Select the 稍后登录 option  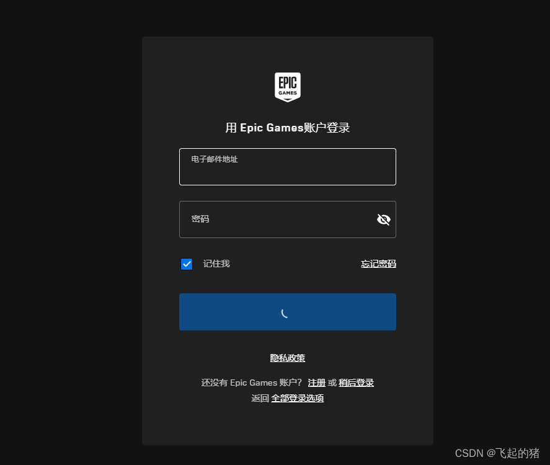coord(356,383)
